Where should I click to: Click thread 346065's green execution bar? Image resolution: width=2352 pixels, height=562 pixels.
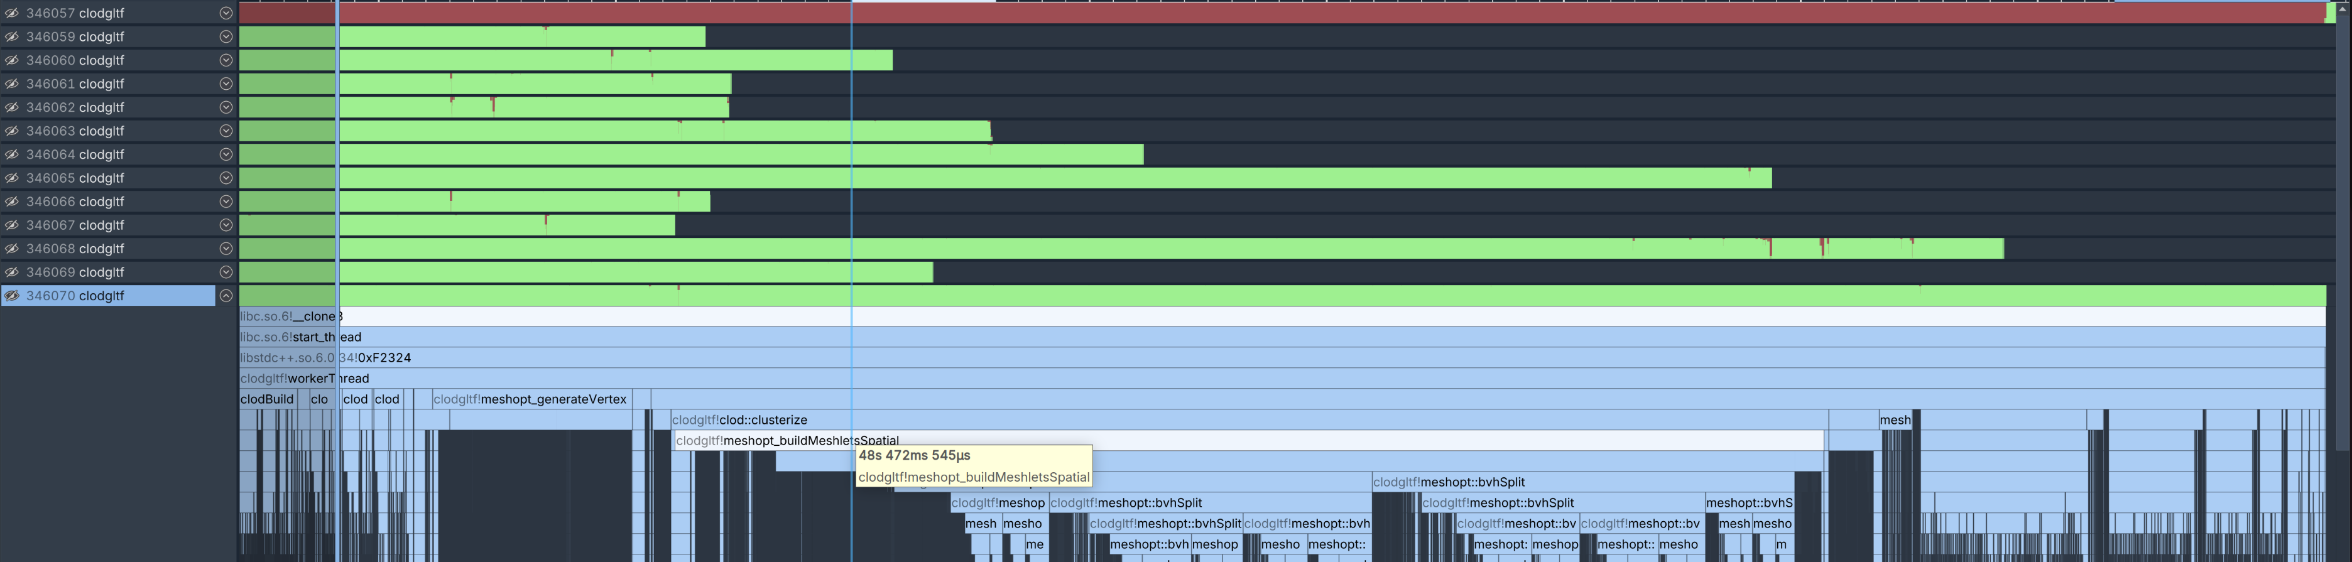pos(1005,178)
